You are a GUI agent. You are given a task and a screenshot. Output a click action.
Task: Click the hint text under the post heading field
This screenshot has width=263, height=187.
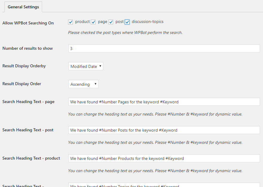tap(155, 143)
